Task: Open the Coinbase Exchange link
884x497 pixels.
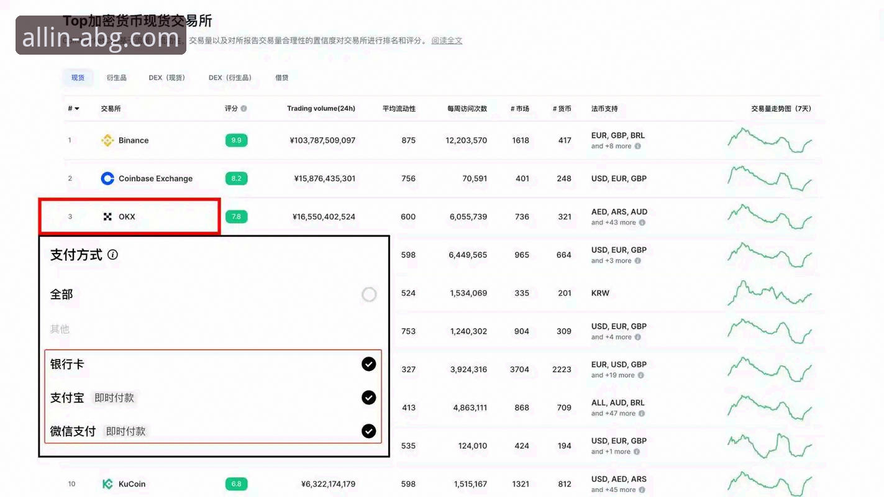Action: click(x=155, y=178)
